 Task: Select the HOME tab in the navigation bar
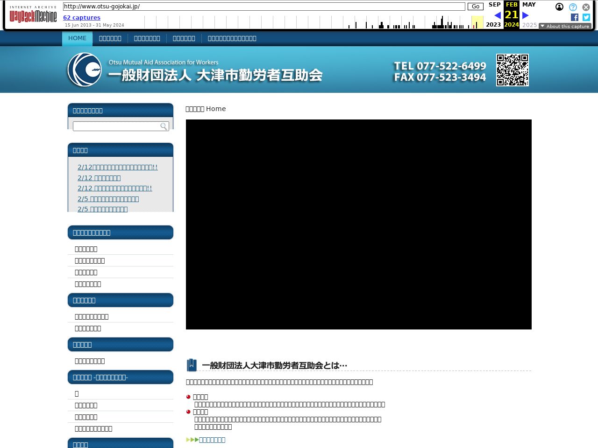77,38
